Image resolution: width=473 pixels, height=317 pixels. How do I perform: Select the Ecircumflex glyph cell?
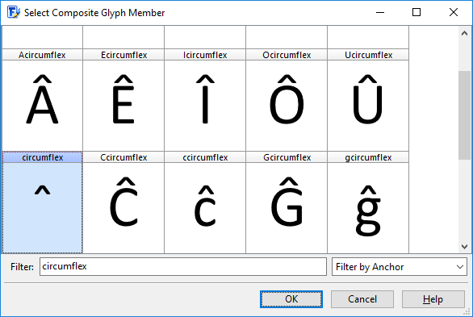tap(123, 100)
